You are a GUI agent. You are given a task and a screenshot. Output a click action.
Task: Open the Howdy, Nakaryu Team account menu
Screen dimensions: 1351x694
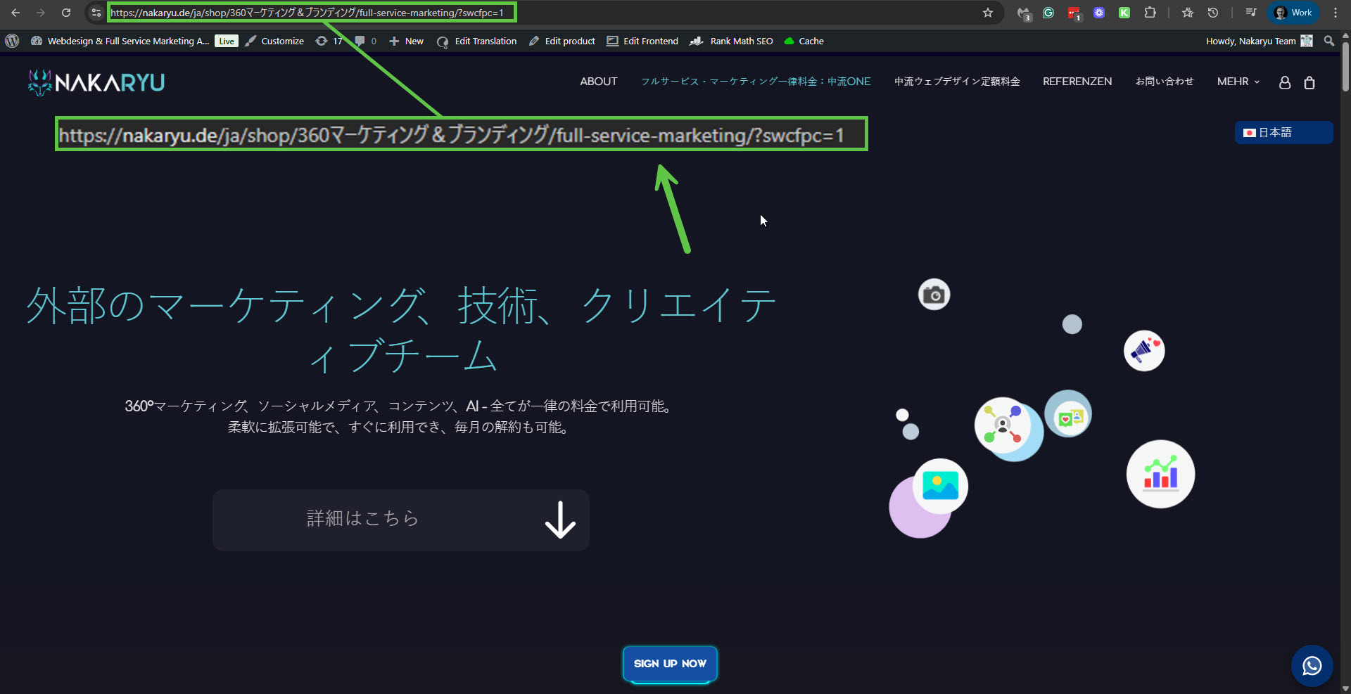(1259, 41)
